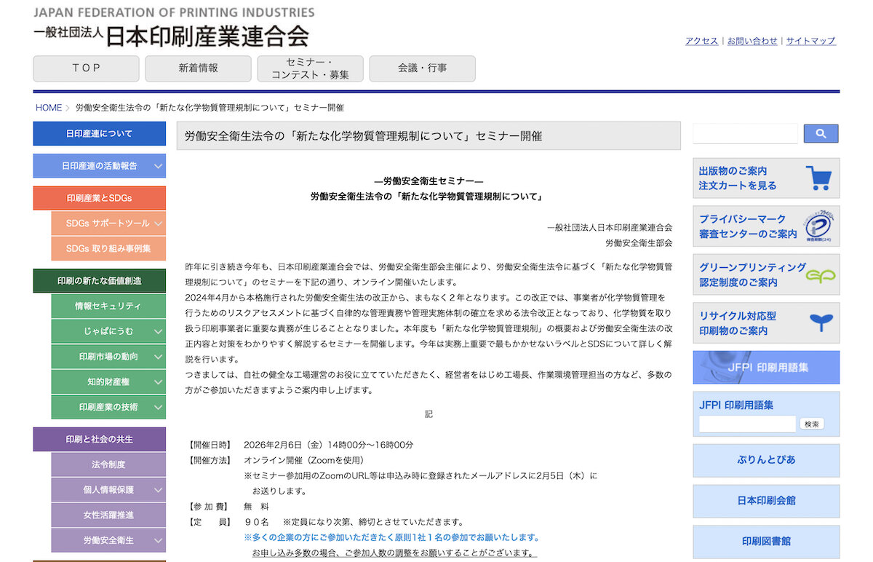
Task: Click the アクセス link in header
Action: [701, 41]
